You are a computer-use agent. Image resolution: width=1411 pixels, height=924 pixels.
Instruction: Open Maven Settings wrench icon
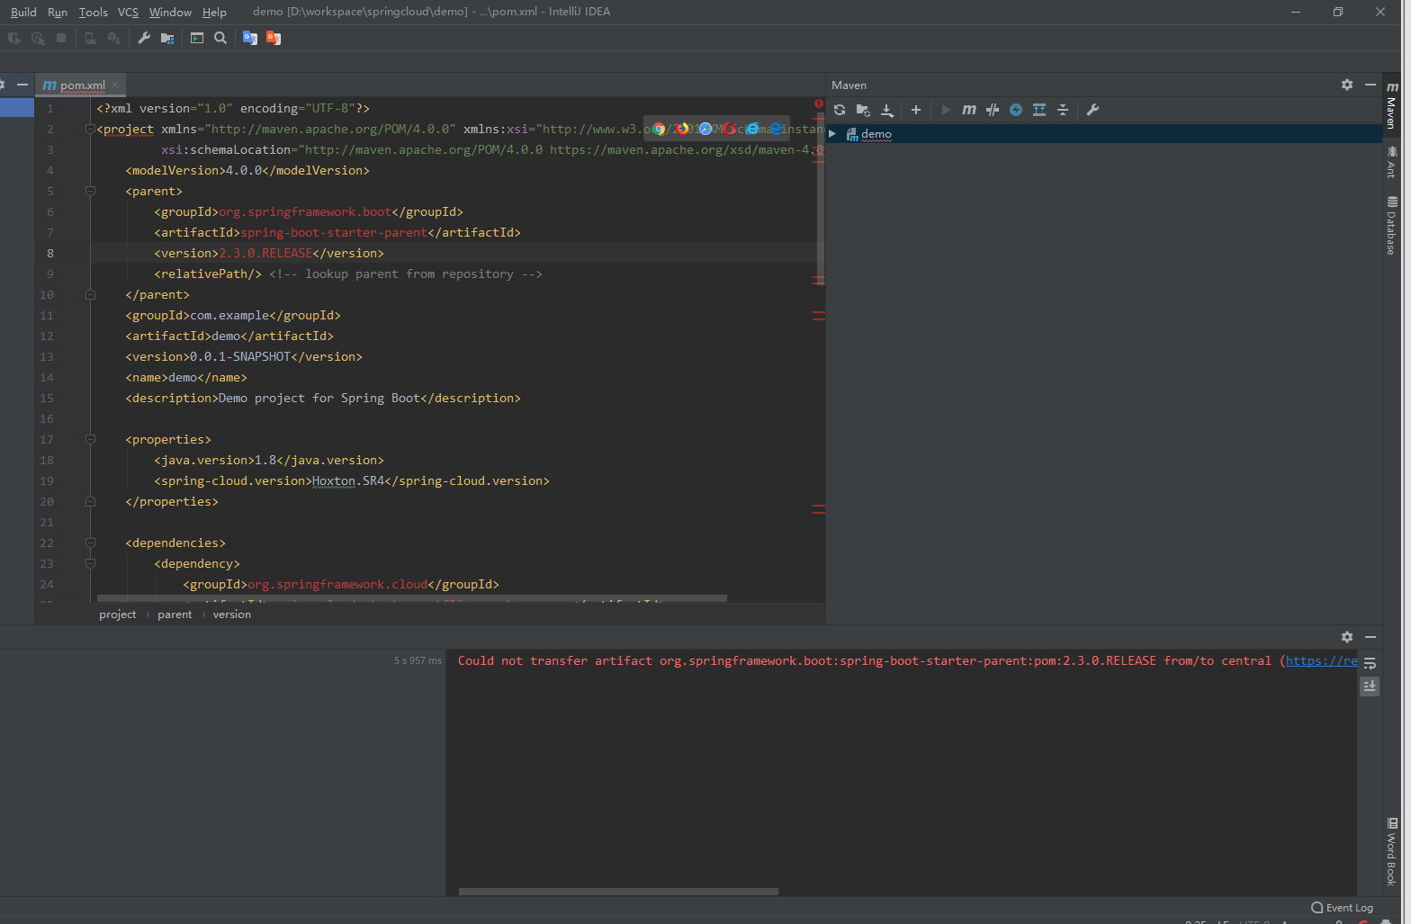[x=1092, y=110]
